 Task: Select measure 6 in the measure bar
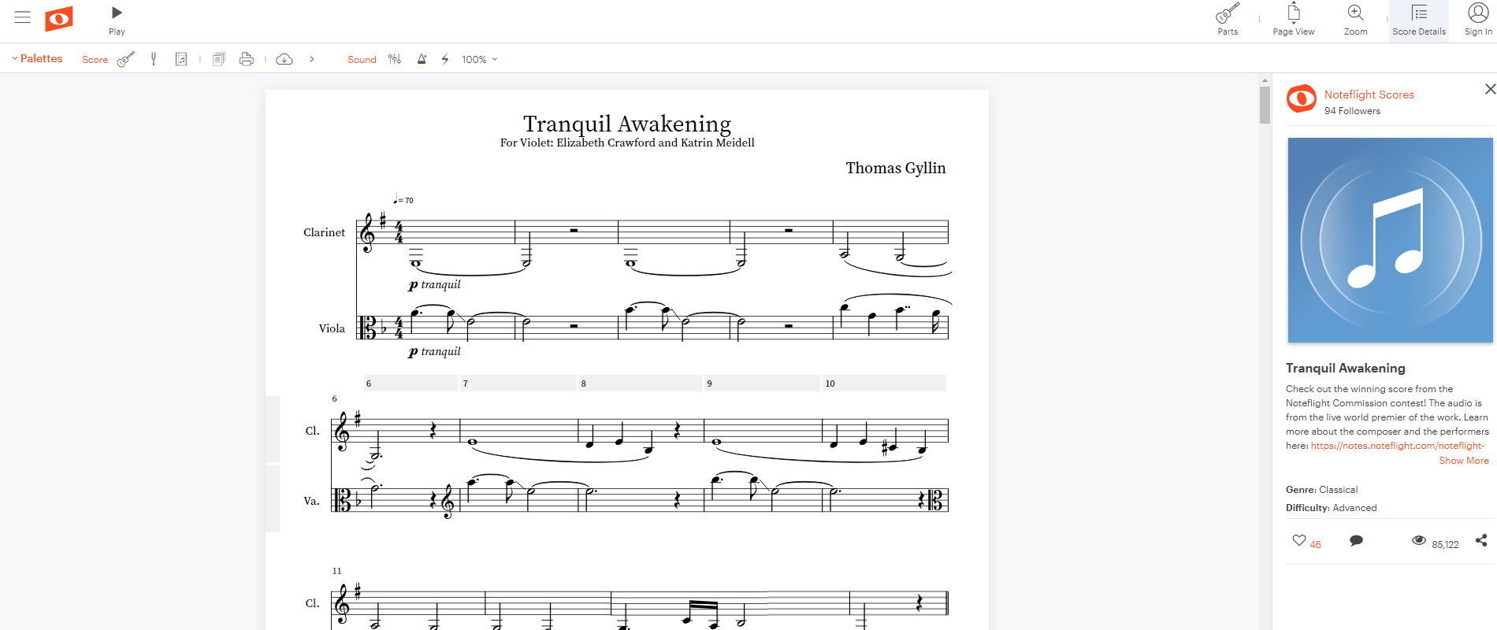coord(410,384)
